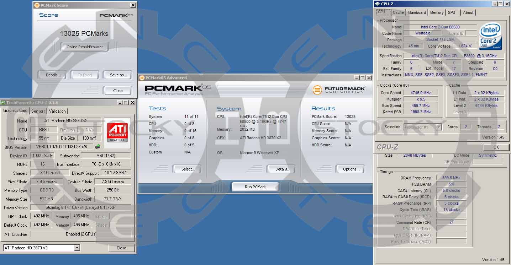Click the Bandwidth value 31.7 GB/s

pyautogui.click(x=113, y=199)
